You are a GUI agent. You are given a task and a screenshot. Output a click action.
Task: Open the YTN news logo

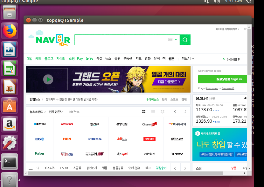point(40,124)
